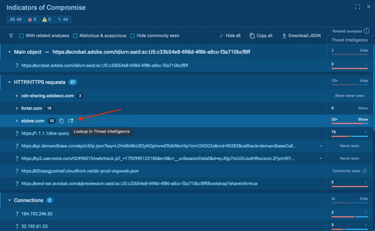Click Download JSON button
The height and width of the screenshot is (231, 375).
click(301, 36)
